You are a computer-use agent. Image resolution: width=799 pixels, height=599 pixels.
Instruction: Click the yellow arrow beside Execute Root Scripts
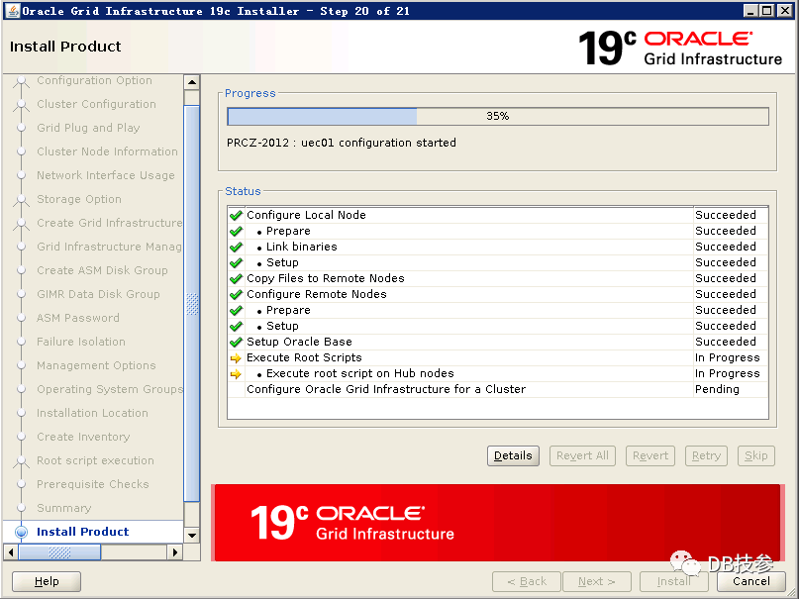point(236,358)
